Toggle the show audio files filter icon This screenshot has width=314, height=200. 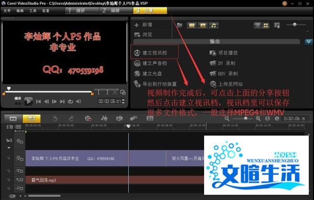pos(214,25)
